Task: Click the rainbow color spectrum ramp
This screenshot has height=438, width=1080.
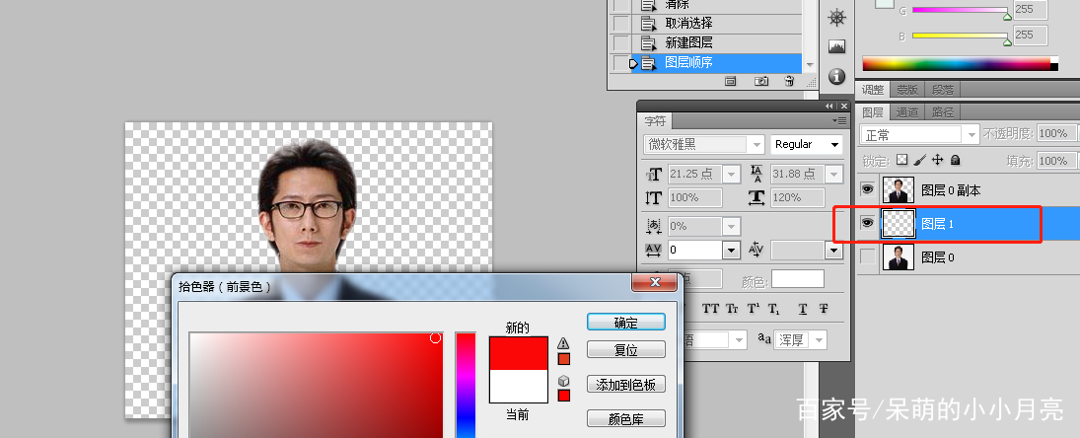Action: [x=960, y=64]
